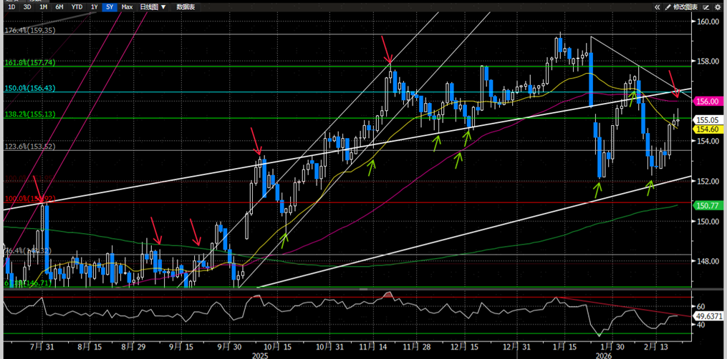
Task: Open the 修改图表 edit chart option
Action: tap(685, 7)
